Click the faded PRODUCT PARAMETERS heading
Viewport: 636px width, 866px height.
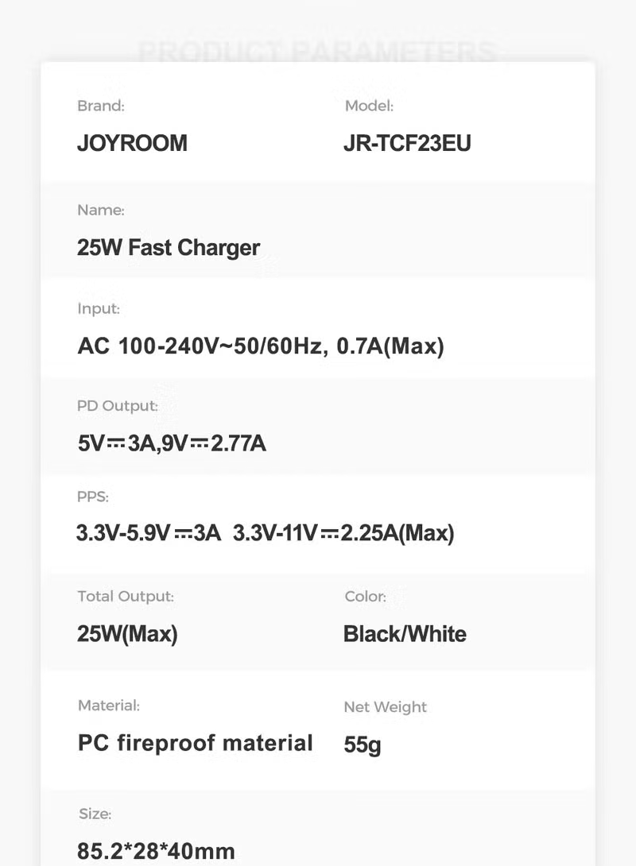click(x=317, y=52)
